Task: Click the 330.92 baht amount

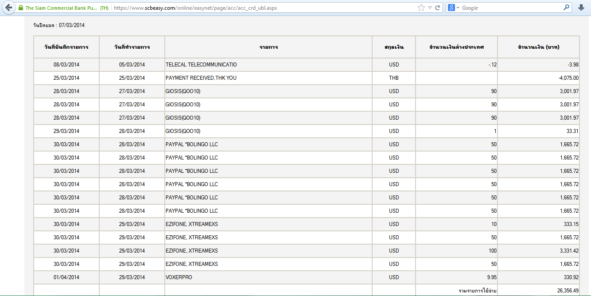Action: 571,277
